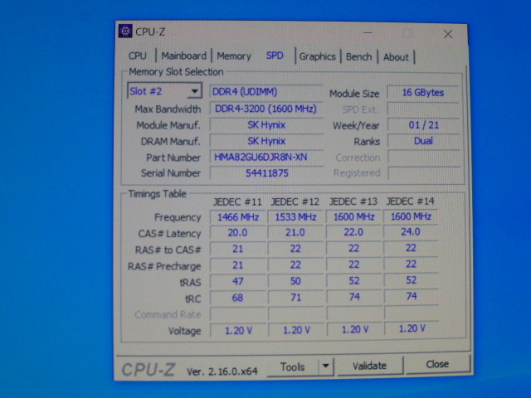Viewport: 531px width, 398px height.
Task: Click the JEDEC #11 column header
Action: click(237, 202)
